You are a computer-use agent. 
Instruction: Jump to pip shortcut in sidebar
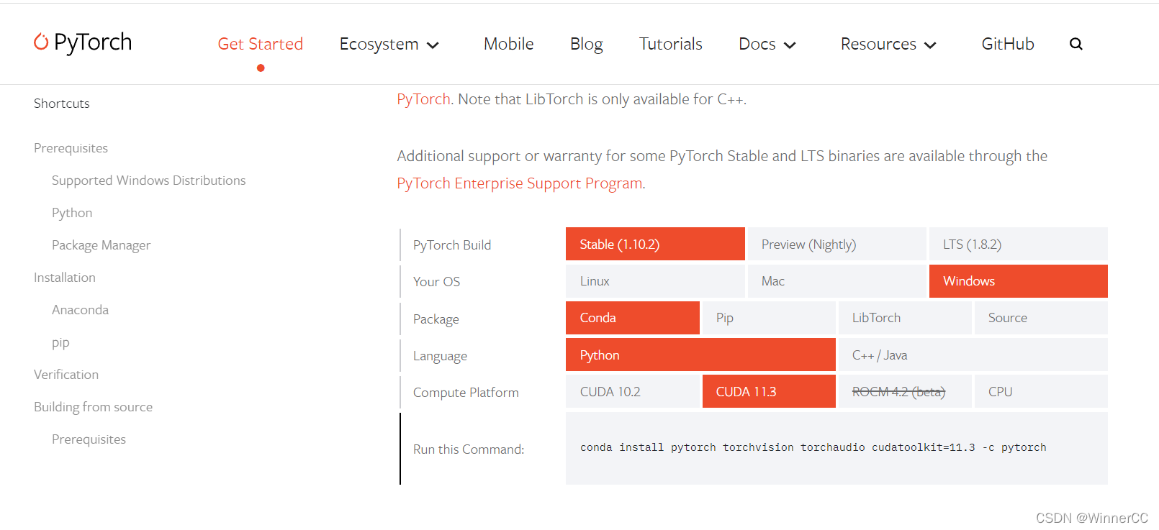[60, 343]
